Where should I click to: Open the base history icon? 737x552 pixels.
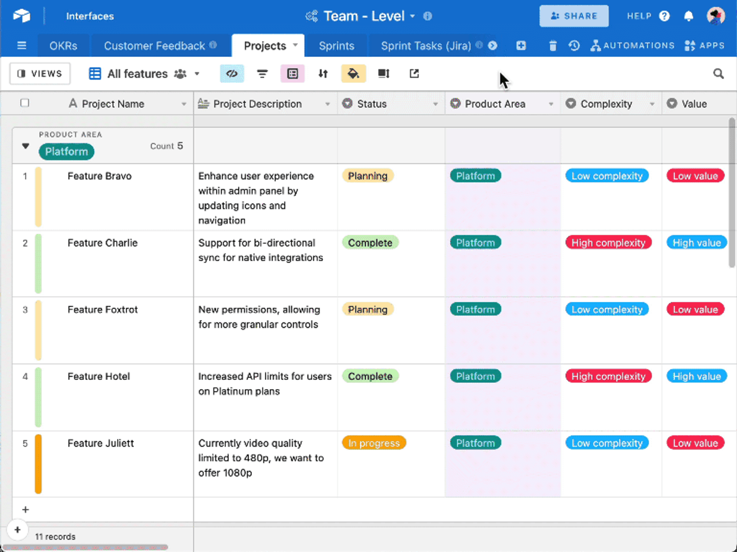click(574, 46)
